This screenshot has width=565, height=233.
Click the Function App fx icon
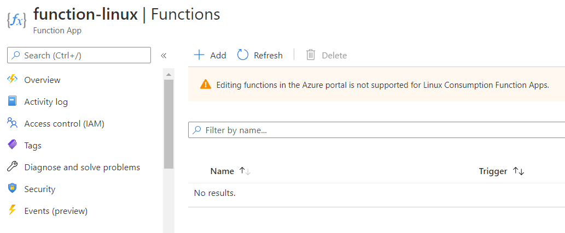(16, 20)
